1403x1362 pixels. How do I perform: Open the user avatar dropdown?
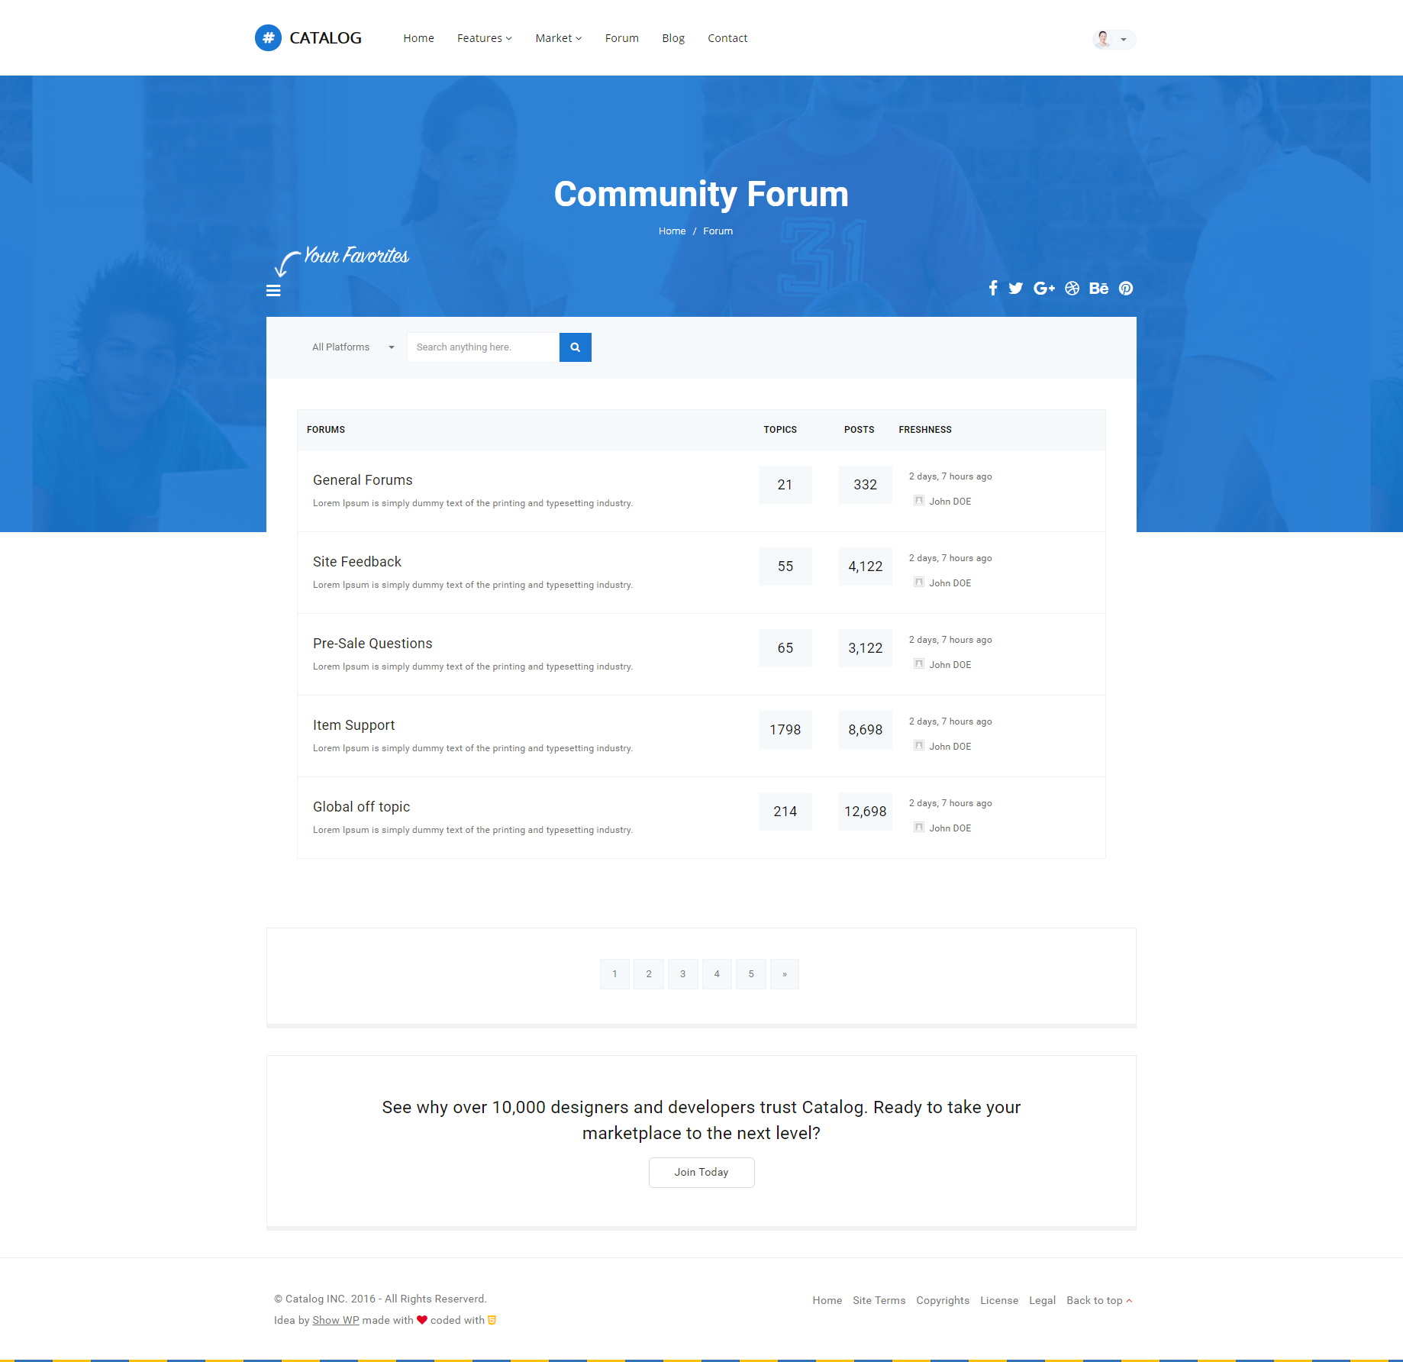pyautogui.click(x=1113, y=39)
